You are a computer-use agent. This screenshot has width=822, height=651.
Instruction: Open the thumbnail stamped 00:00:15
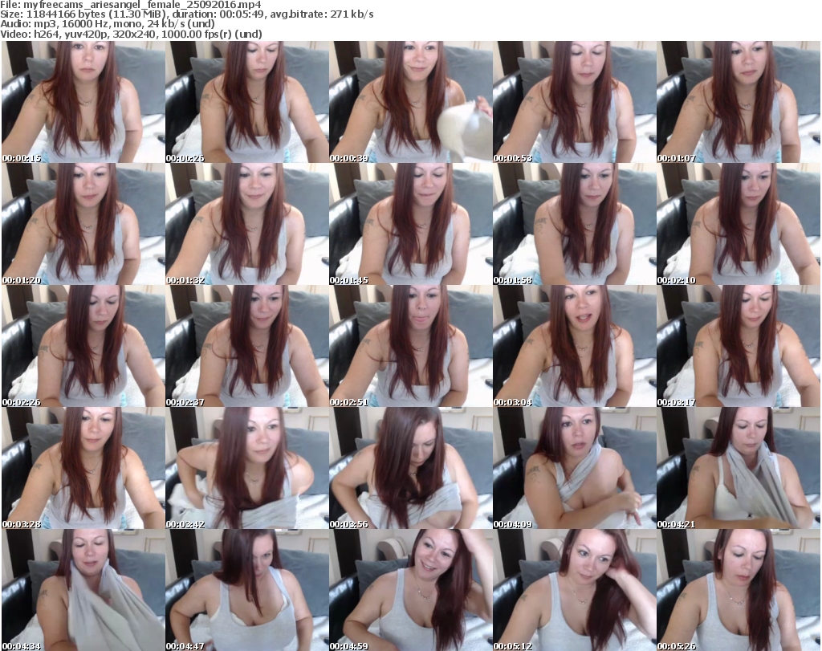(x=83, y=102)
